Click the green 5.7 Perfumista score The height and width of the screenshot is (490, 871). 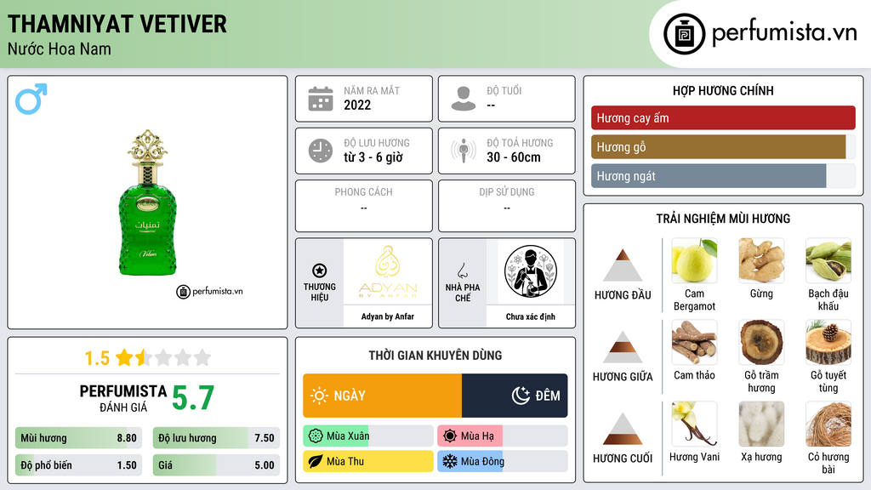[x=193, y=398]
